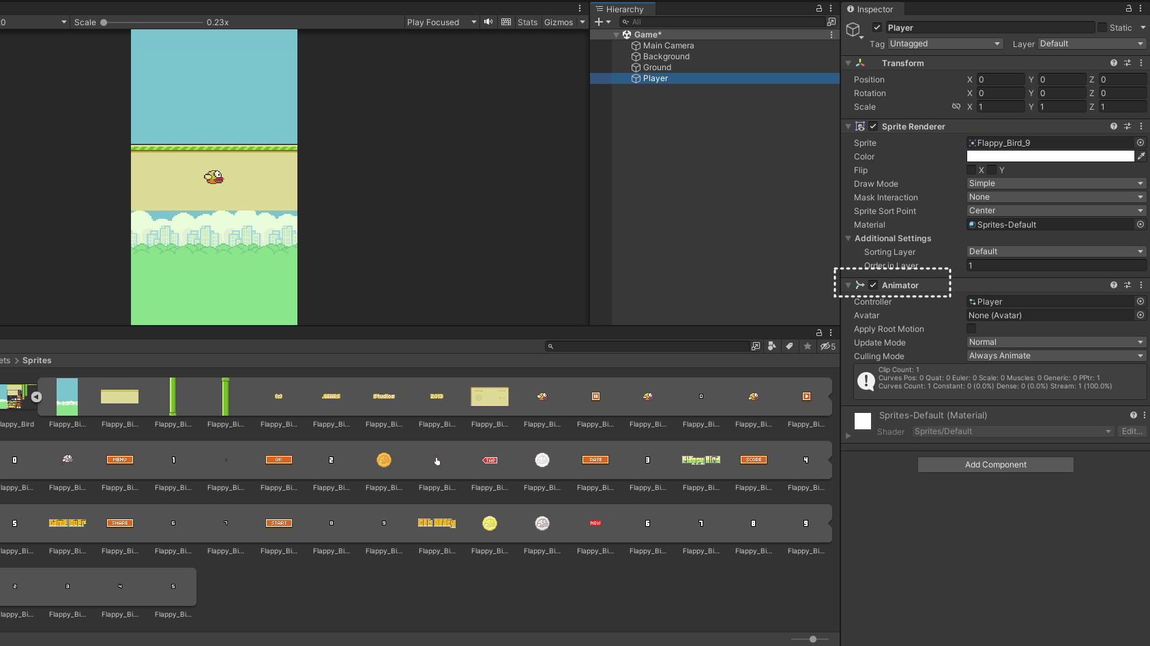Open Material object picker circle
The height and width of the screenshot is (646, 1150).
pyautogui.click(x=1140, y=224)
